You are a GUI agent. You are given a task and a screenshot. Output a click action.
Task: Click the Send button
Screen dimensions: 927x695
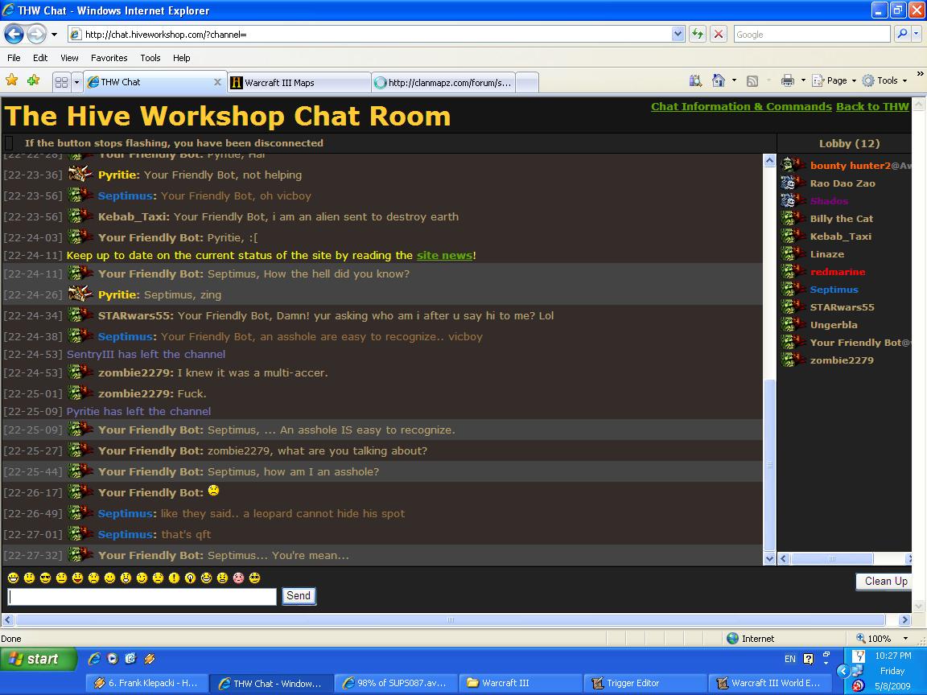coord(299,596)
